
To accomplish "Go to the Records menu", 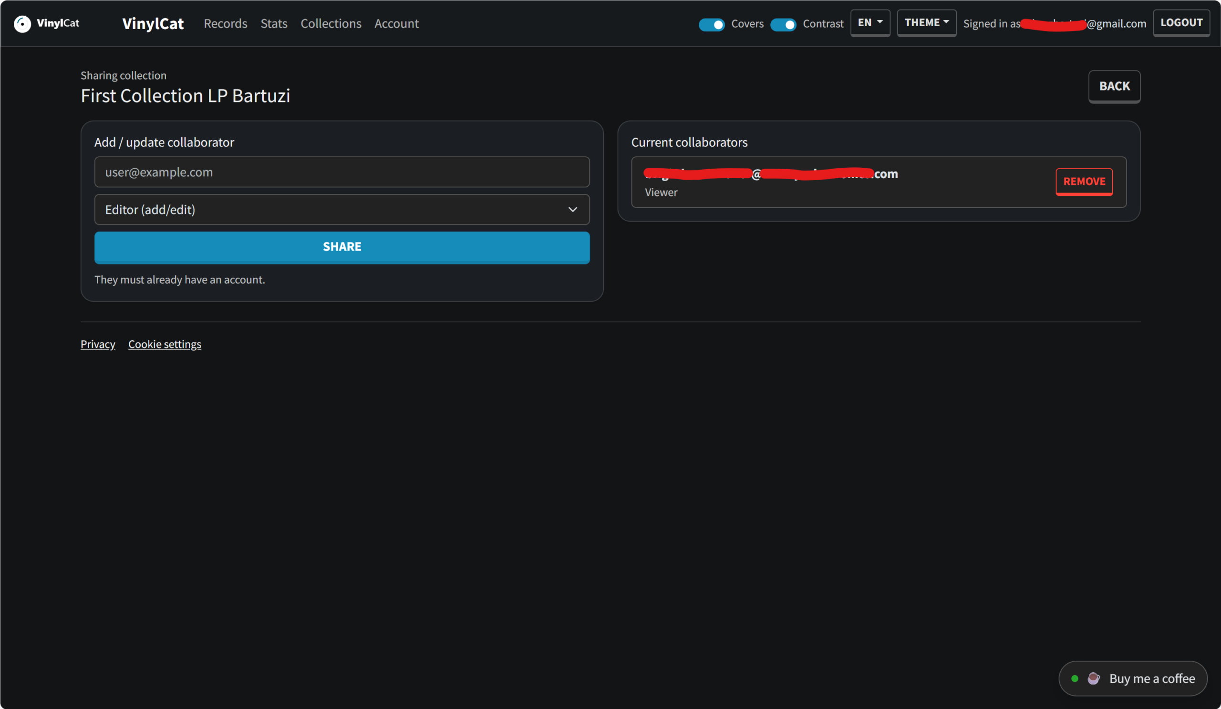I will [225, 24].
